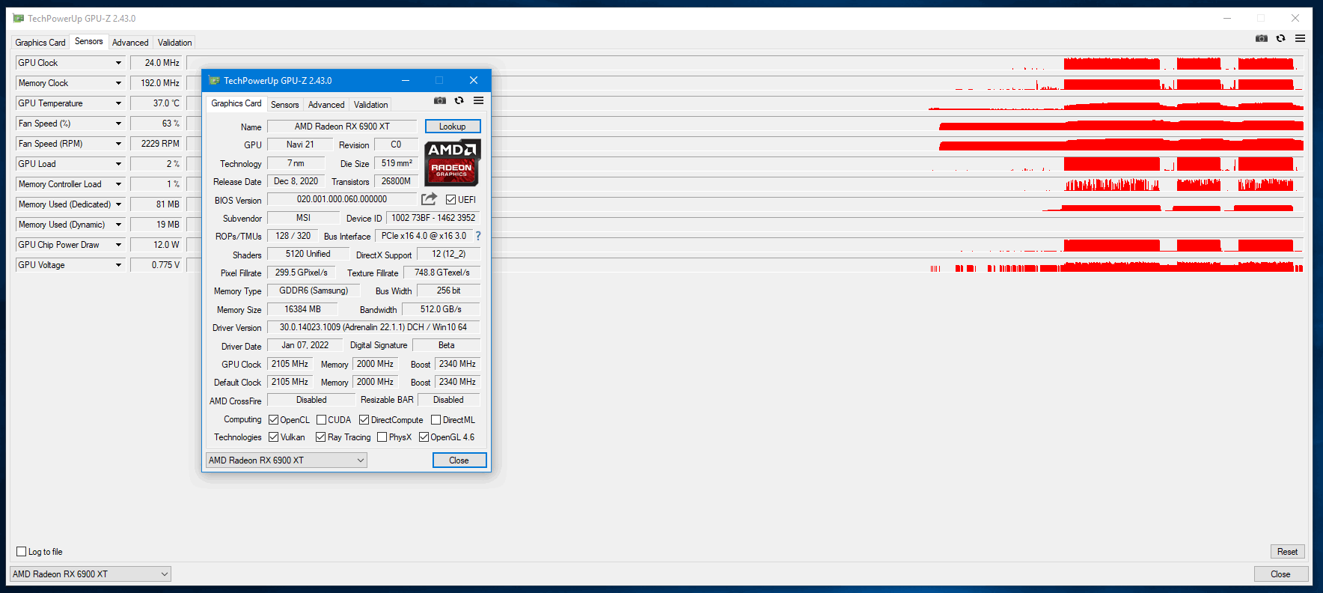Switch to Validation tab in front window
Image resolution: width=1323 pixels, height=593 pixels.
coord(370,105)
